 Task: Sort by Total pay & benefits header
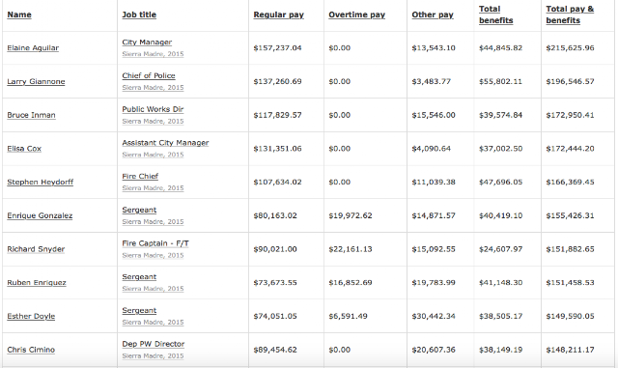570,14
